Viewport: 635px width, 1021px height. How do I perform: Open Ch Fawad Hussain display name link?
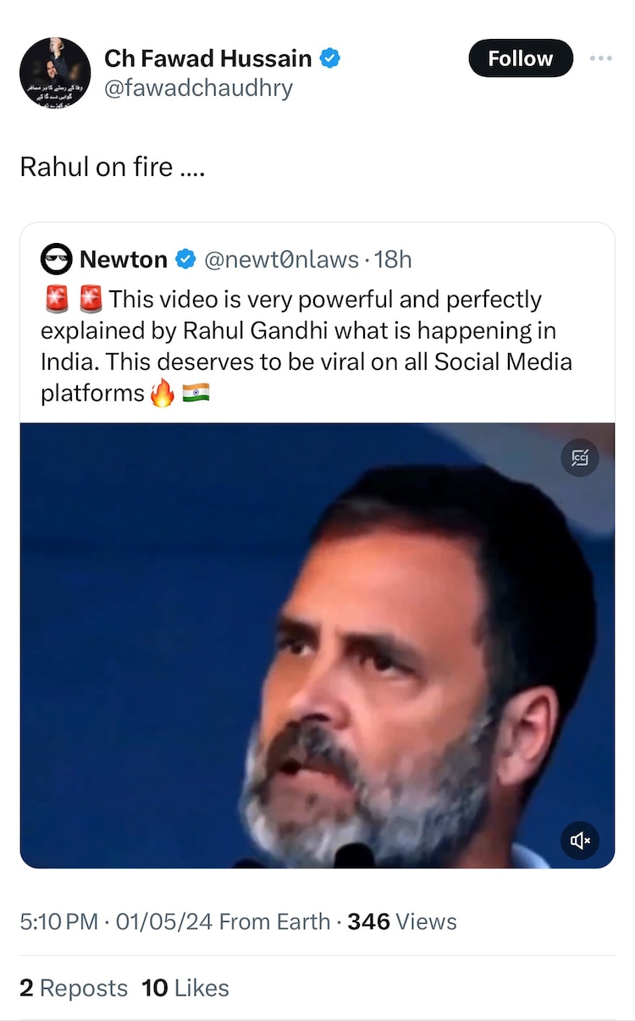pos(207,58)
